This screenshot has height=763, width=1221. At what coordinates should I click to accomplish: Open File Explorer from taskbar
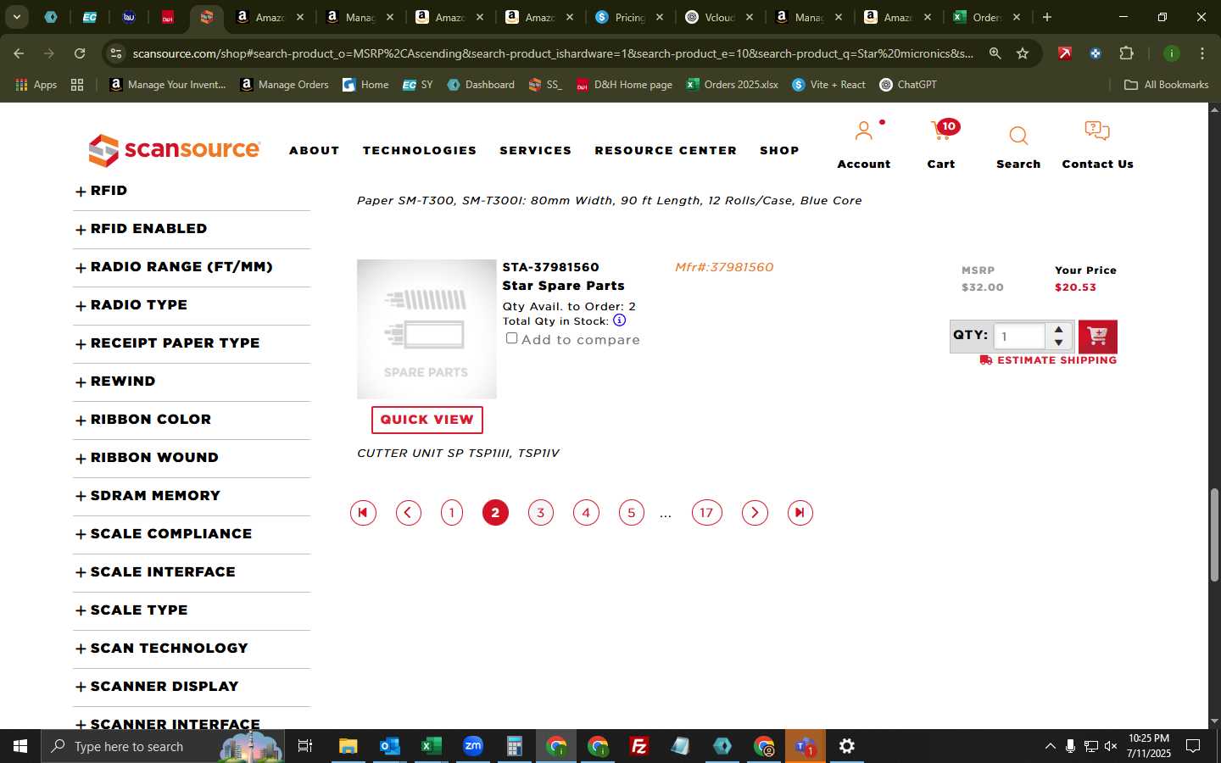click(x=348, y=746)
